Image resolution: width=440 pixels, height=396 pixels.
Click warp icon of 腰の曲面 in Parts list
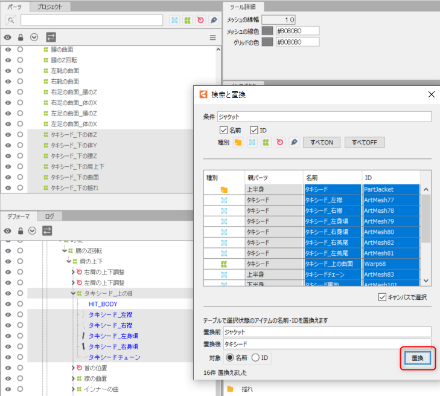click(46, 50)
